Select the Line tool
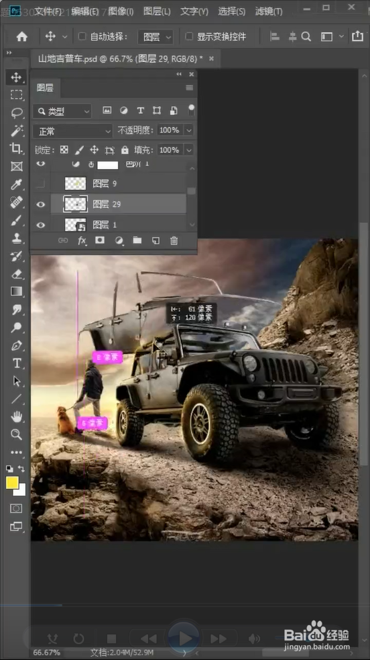This screenshot has height=660, width=370. point(16,399)
